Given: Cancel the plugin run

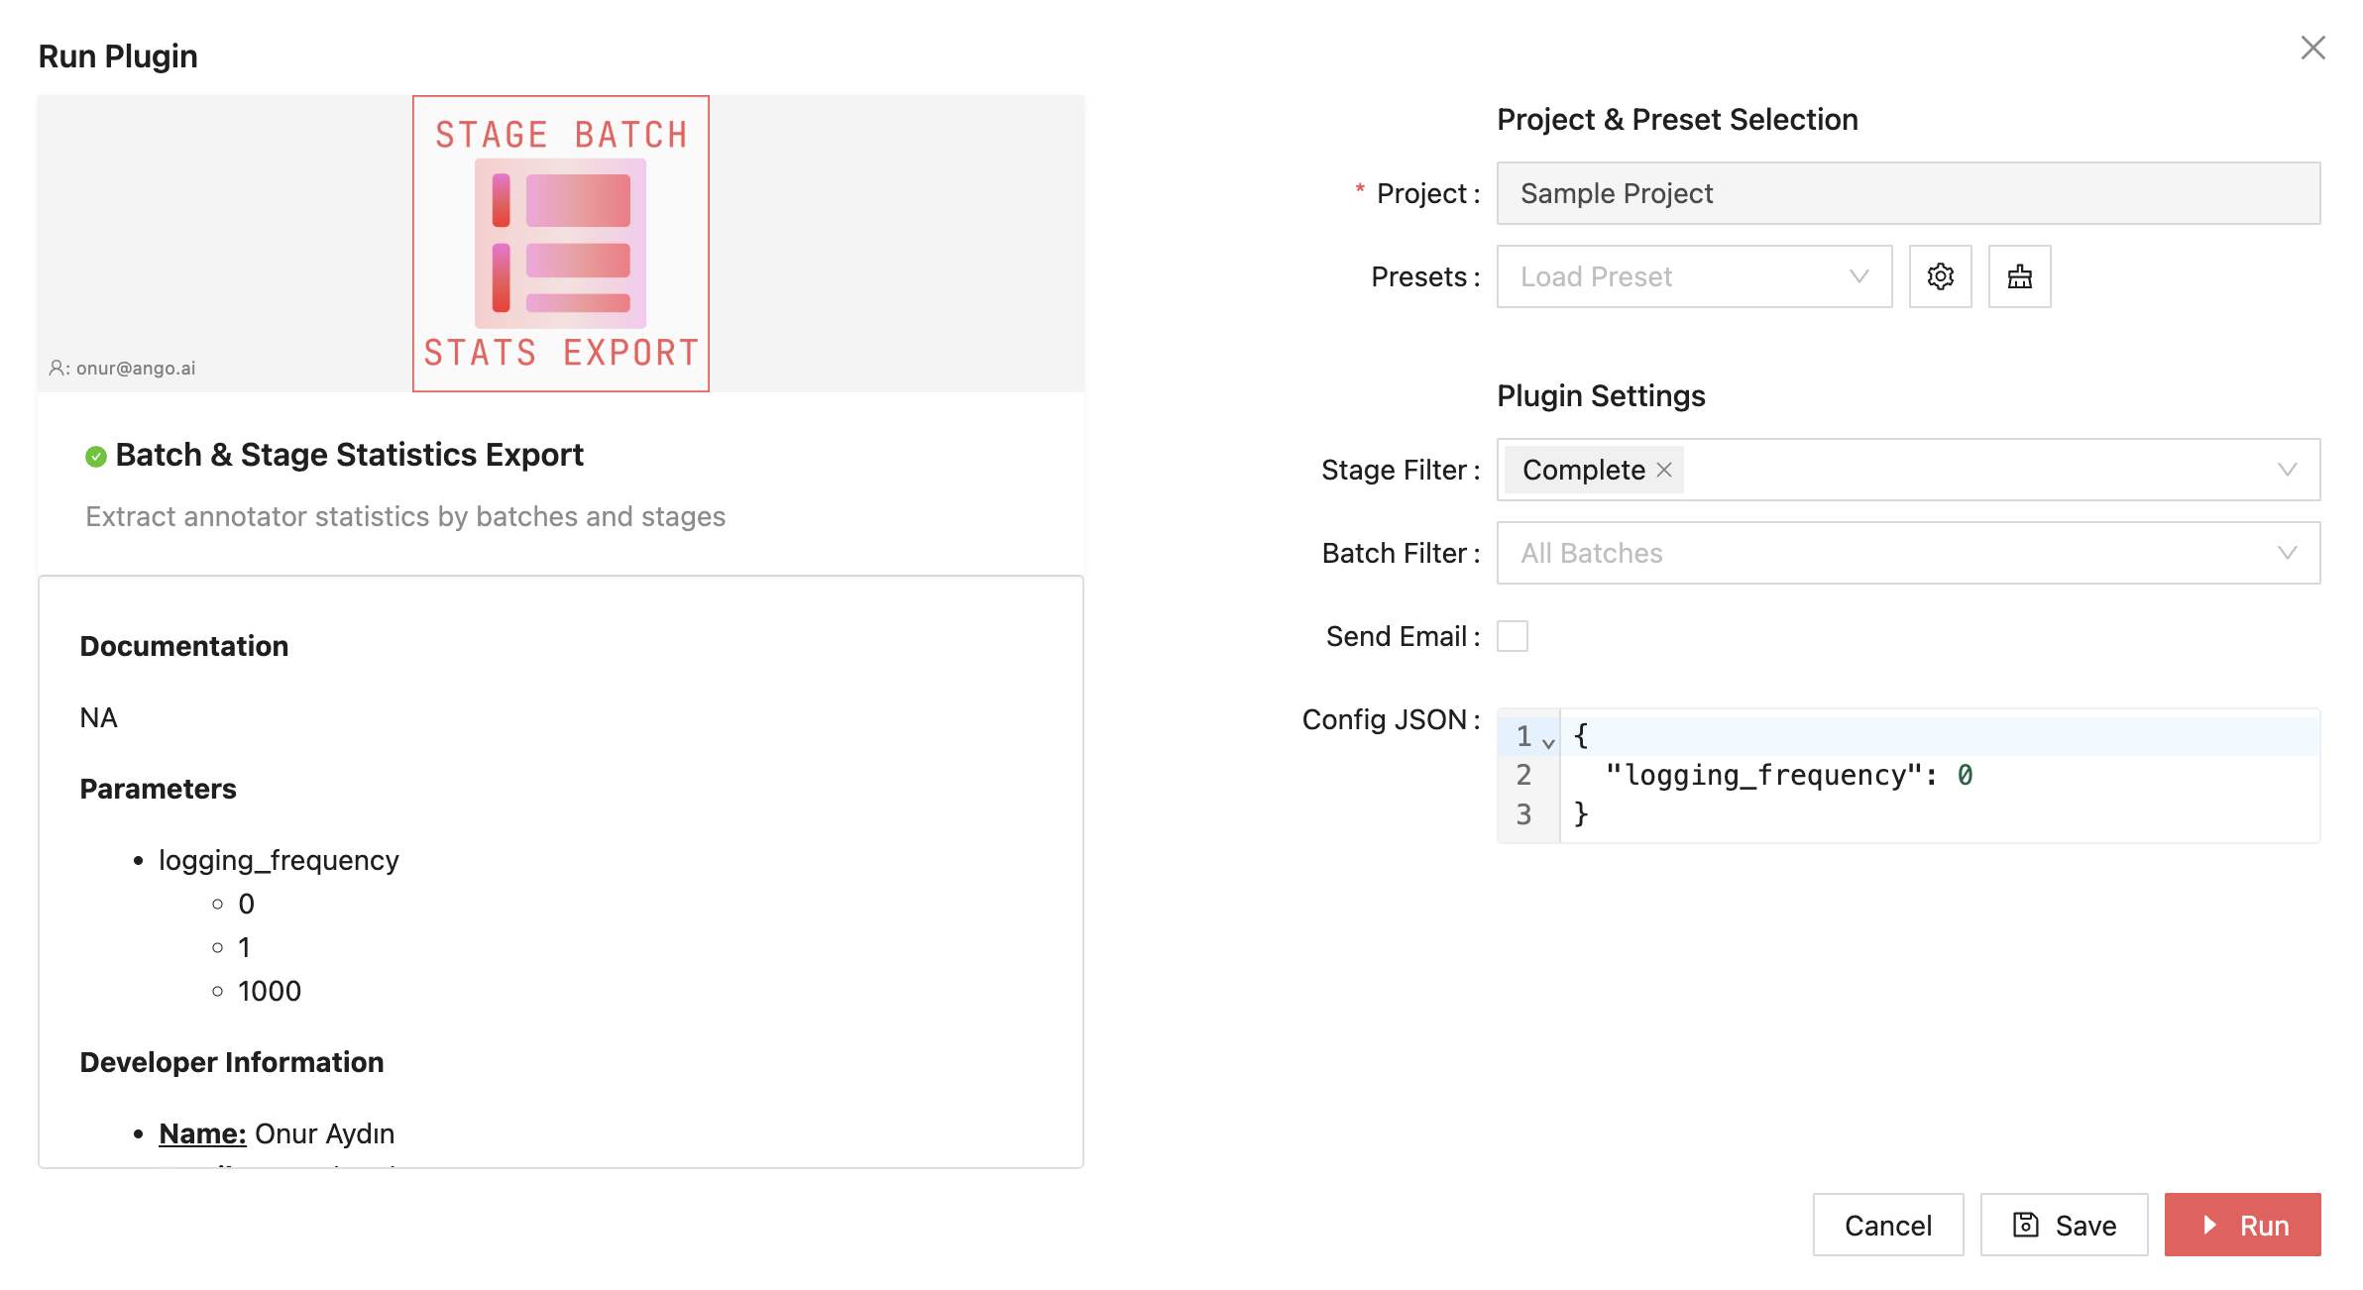Looking at the screenshot, I should point(1887,1226).
